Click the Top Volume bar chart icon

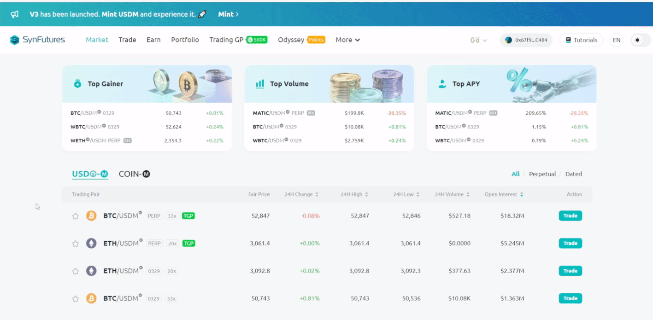pyautogui.click(x=260, y=84)
